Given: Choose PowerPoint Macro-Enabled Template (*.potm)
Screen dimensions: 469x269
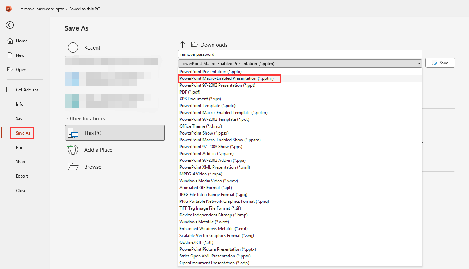Looking at the screenshot, I should pyautogui.click(x=300, y=113).
